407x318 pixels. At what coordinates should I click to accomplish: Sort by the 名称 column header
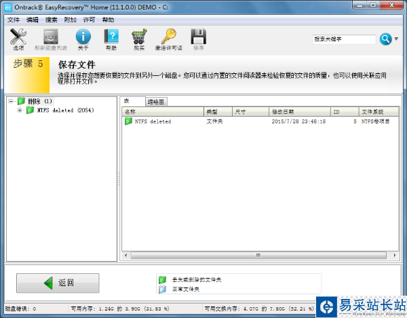point(163,112)
